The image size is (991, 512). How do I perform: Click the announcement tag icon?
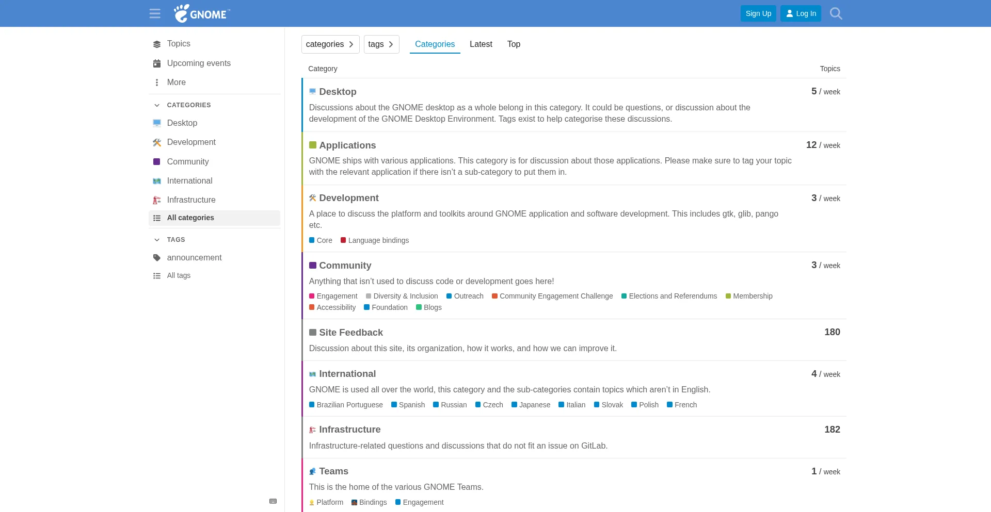pyautogui.click(x=157, y=258)
